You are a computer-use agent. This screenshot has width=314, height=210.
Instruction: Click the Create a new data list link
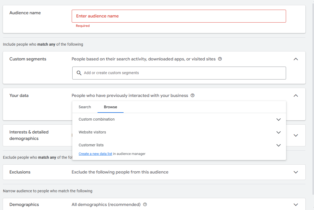(x=95, y=154)
